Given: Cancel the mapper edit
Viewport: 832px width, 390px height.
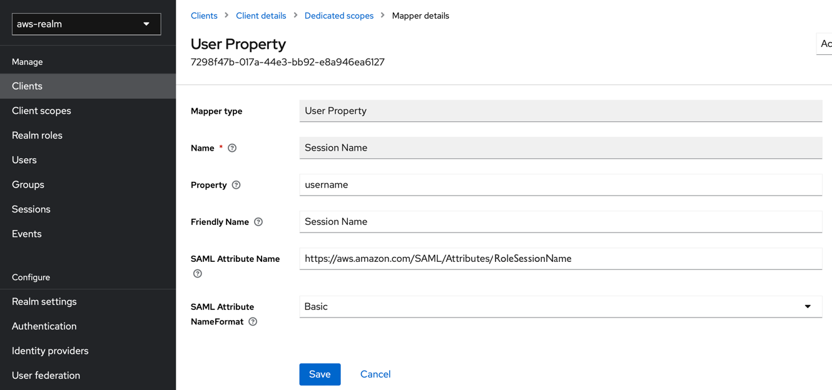Looking at the screenshot, I should 375,374.
